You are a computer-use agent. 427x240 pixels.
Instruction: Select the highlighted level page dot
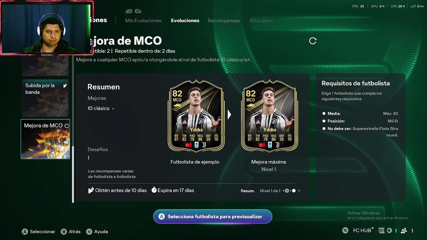294,191
